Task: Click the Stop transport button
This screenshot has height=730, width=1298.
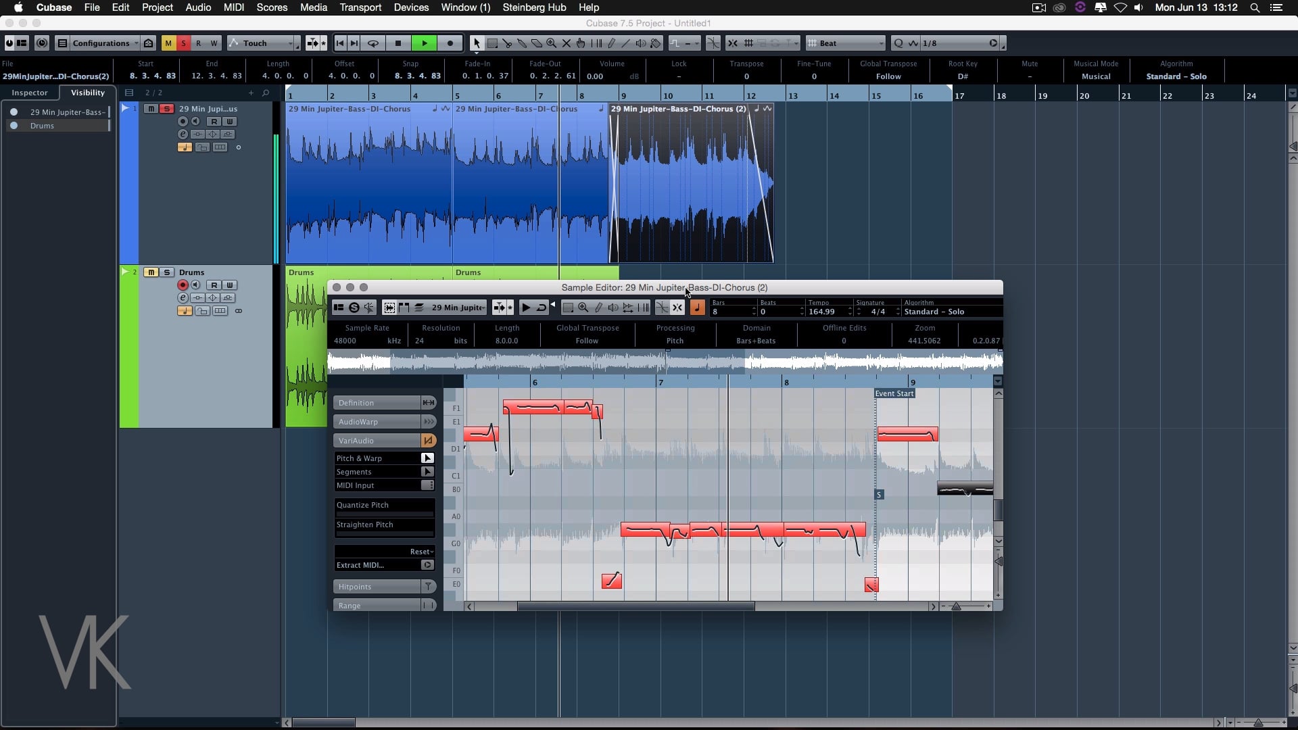Action: point(398,43)
